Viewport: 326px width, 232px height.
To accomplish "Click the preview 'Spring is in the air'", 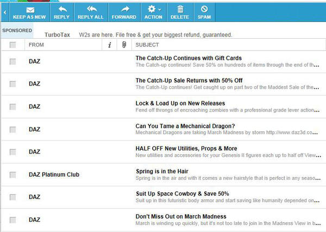I will pyautogui.click(x=228, y=178).
